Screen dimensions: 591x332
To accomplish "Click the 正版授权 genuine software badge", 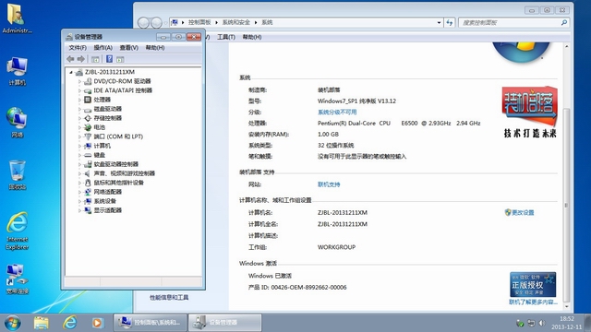I will [533, 285].
